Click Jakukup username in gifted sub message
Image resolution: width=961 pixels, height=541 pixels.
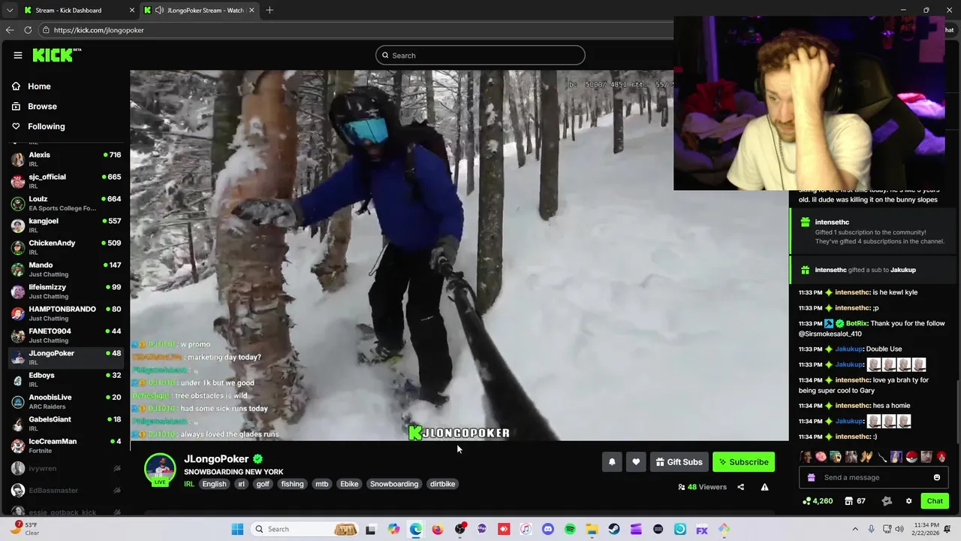902,270
